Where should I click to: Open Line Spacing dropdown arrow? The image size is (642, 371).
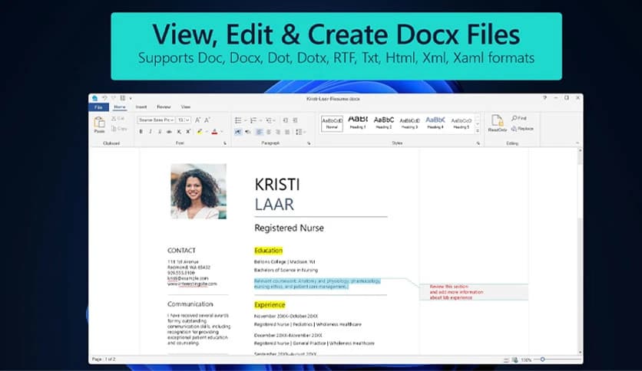tap(305, 132)
